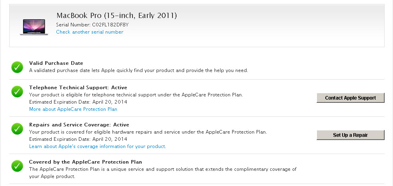
Task: Click the AppleCare unique service description paragraph
Action: click(163, 173)
